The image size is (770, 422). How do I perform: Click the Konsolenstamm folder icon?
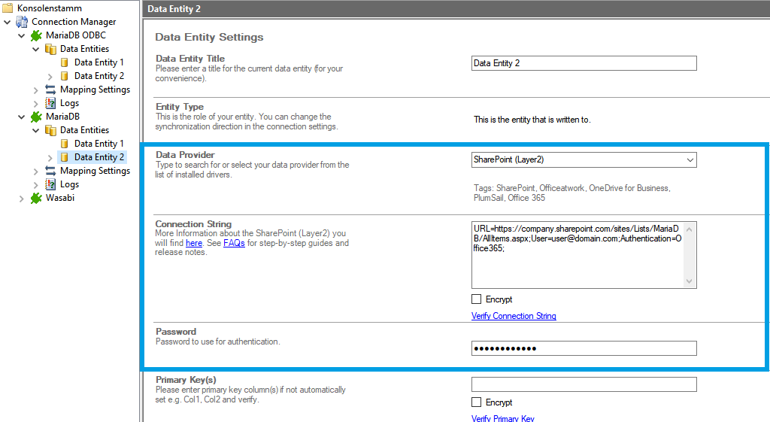pyautogui.click(x=8, y=8)
